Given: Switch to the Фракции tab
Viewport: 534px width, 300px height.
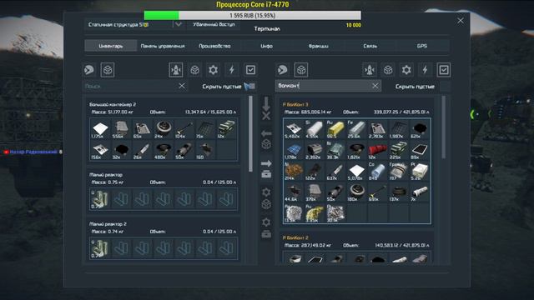Looking at the screenshot, I should tap(318, 46).
